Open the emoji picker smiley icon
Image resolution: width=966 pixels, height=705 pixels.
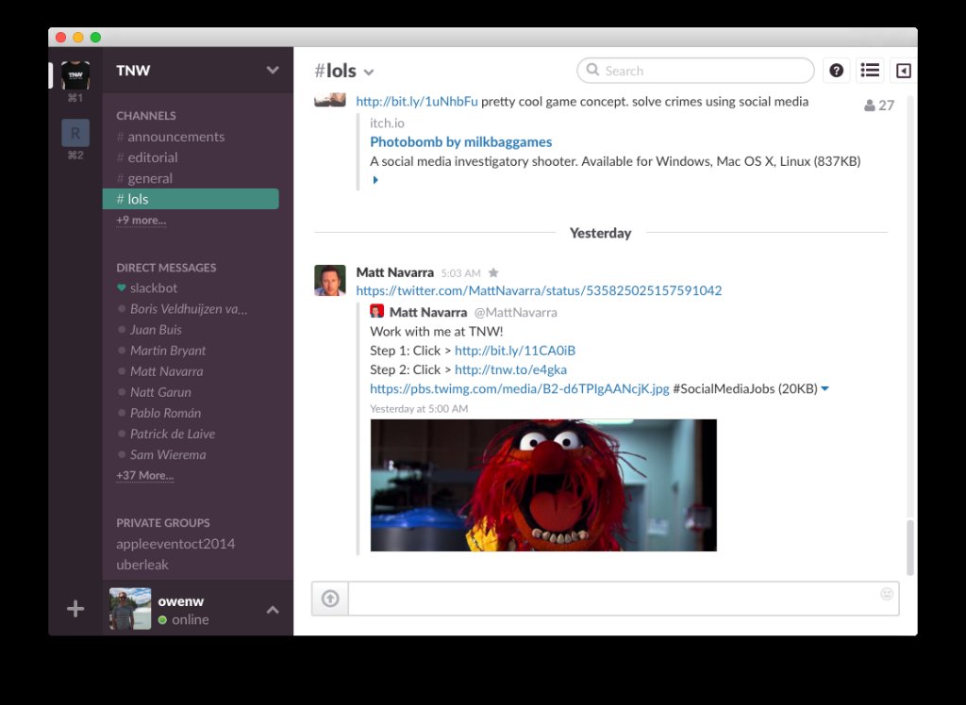(886, 594)
